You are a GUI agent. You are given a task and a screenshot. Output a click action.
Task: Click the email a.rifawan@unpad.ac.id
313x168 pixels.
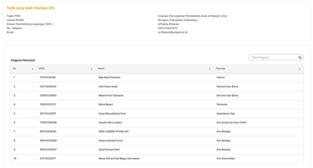point(173,32)
